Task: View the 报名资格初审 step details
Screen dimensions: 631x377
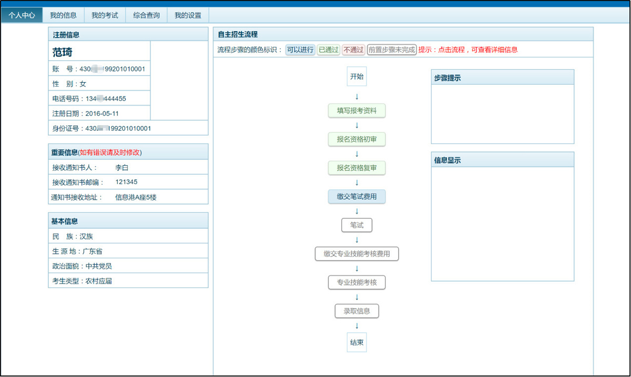Action: click(357, 139)
